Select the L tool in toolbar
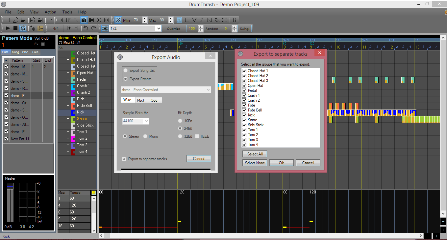 [187, 20]
